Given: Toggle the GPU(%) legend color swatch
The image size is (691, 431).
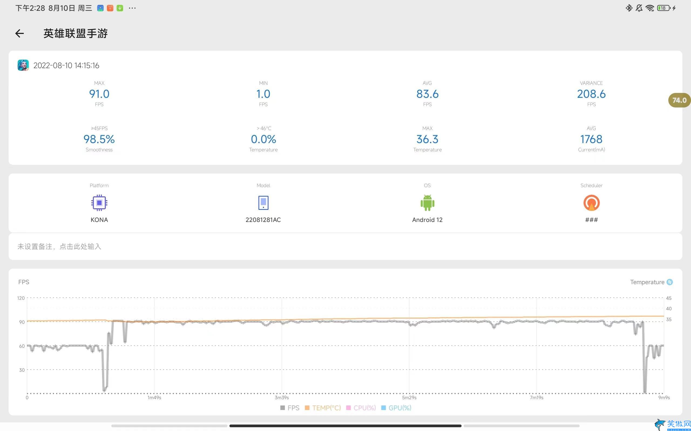Looking at the screenshot, I should coord(384,408).
